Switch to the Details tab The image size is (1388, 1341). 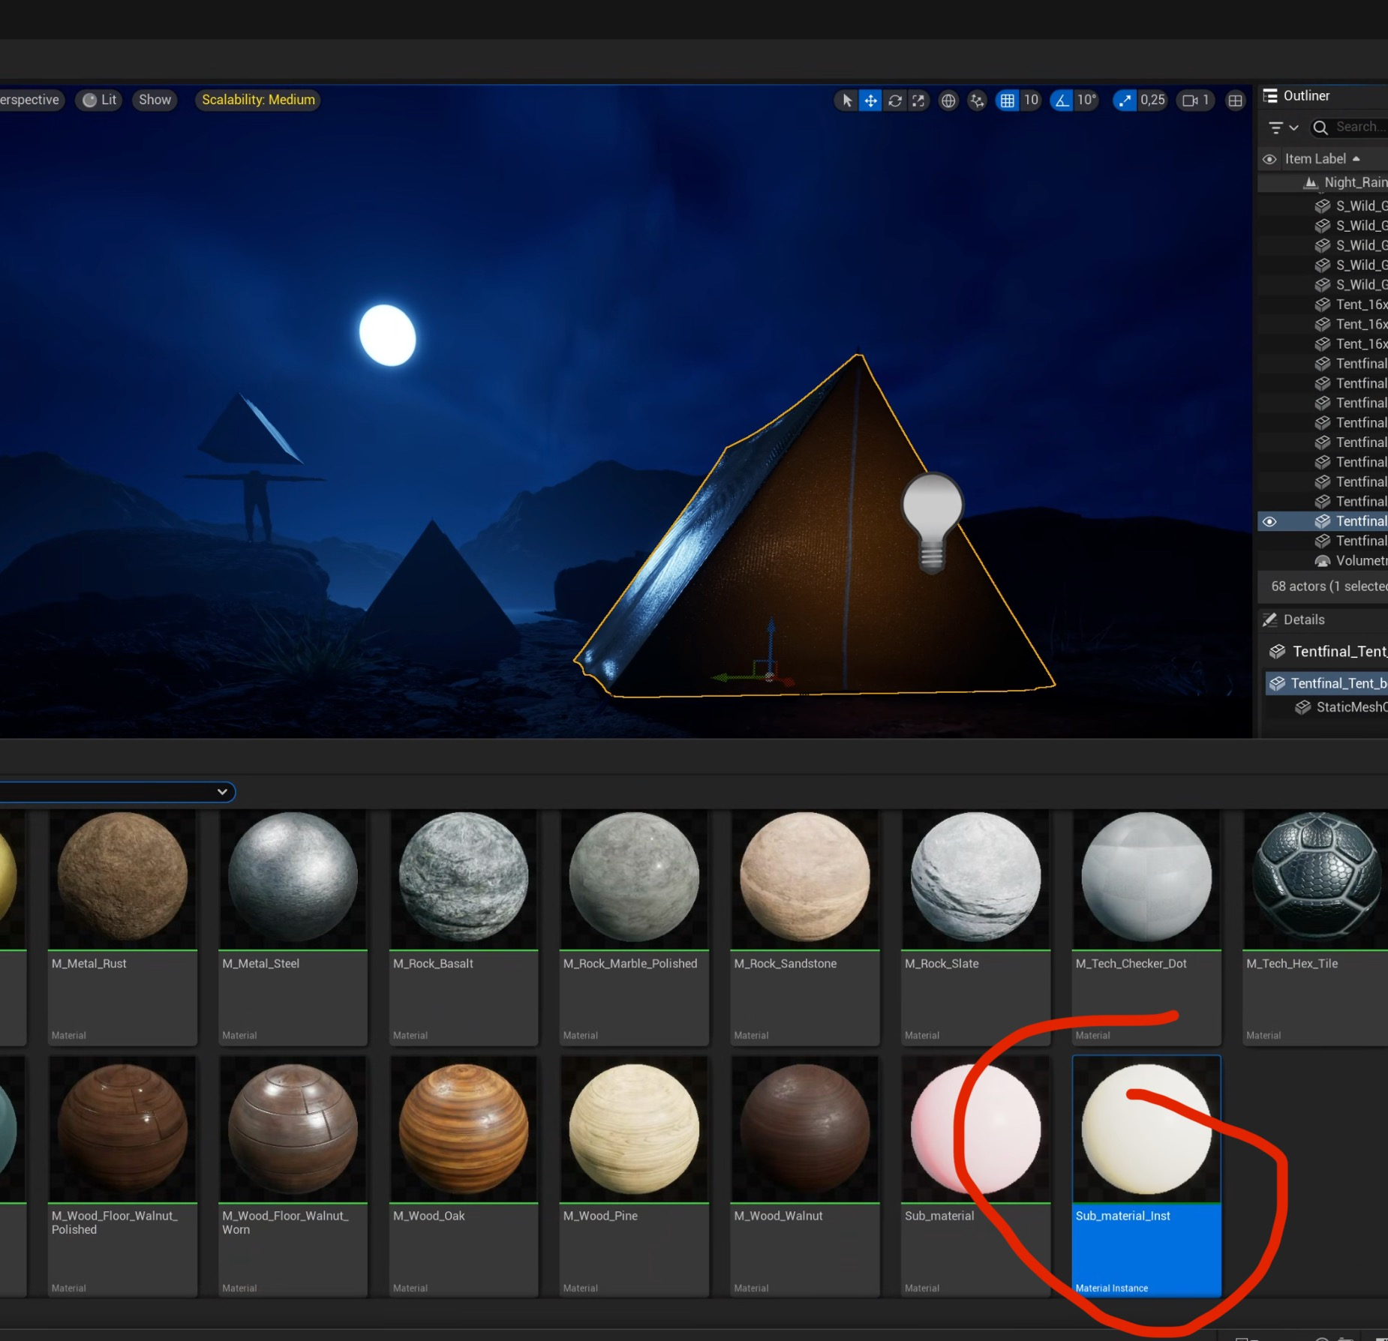point(1304,619)
